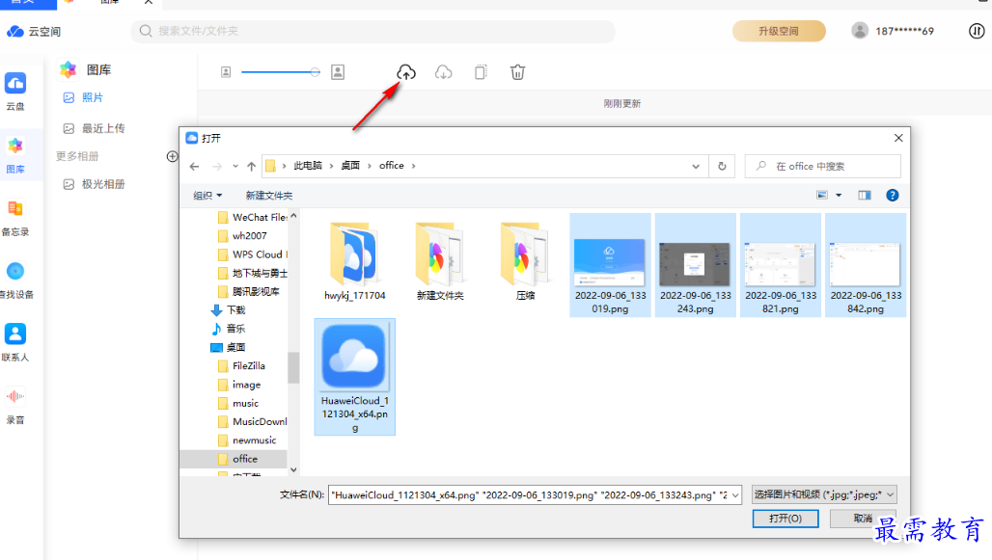Image resolution: width=992 pixels, height=560 pixels.
Task: Select 极光相册 album
Action: pos(94,184)
